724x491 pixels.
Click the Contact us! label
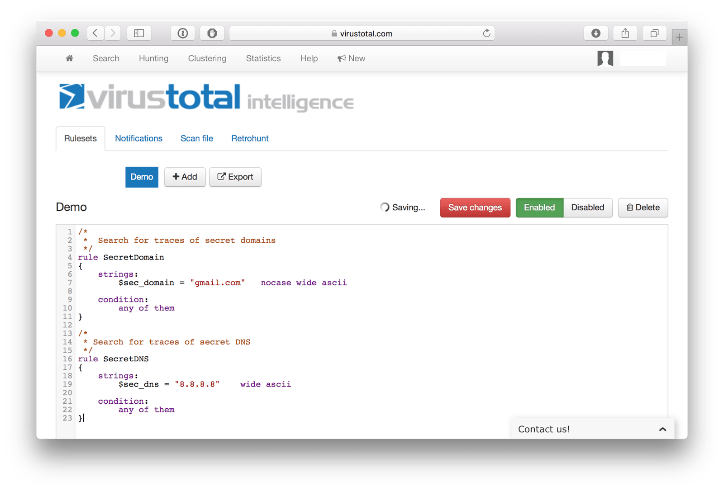[544, 429]
